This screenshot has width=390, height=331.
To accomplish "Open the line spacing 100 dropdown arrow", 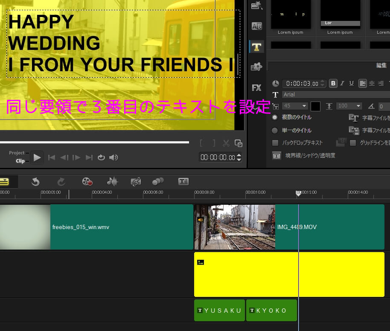I will pyautogui.click(x=358, y=106).
